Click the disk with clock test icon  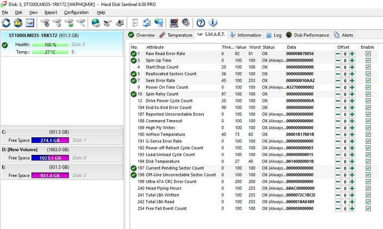57,23
